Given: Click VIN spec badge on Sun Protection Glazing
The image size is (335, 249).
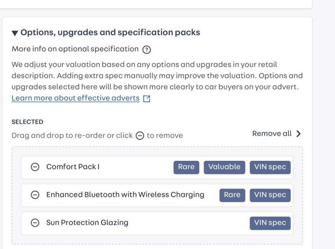Looking at the screenshot, I should [270, 222].
